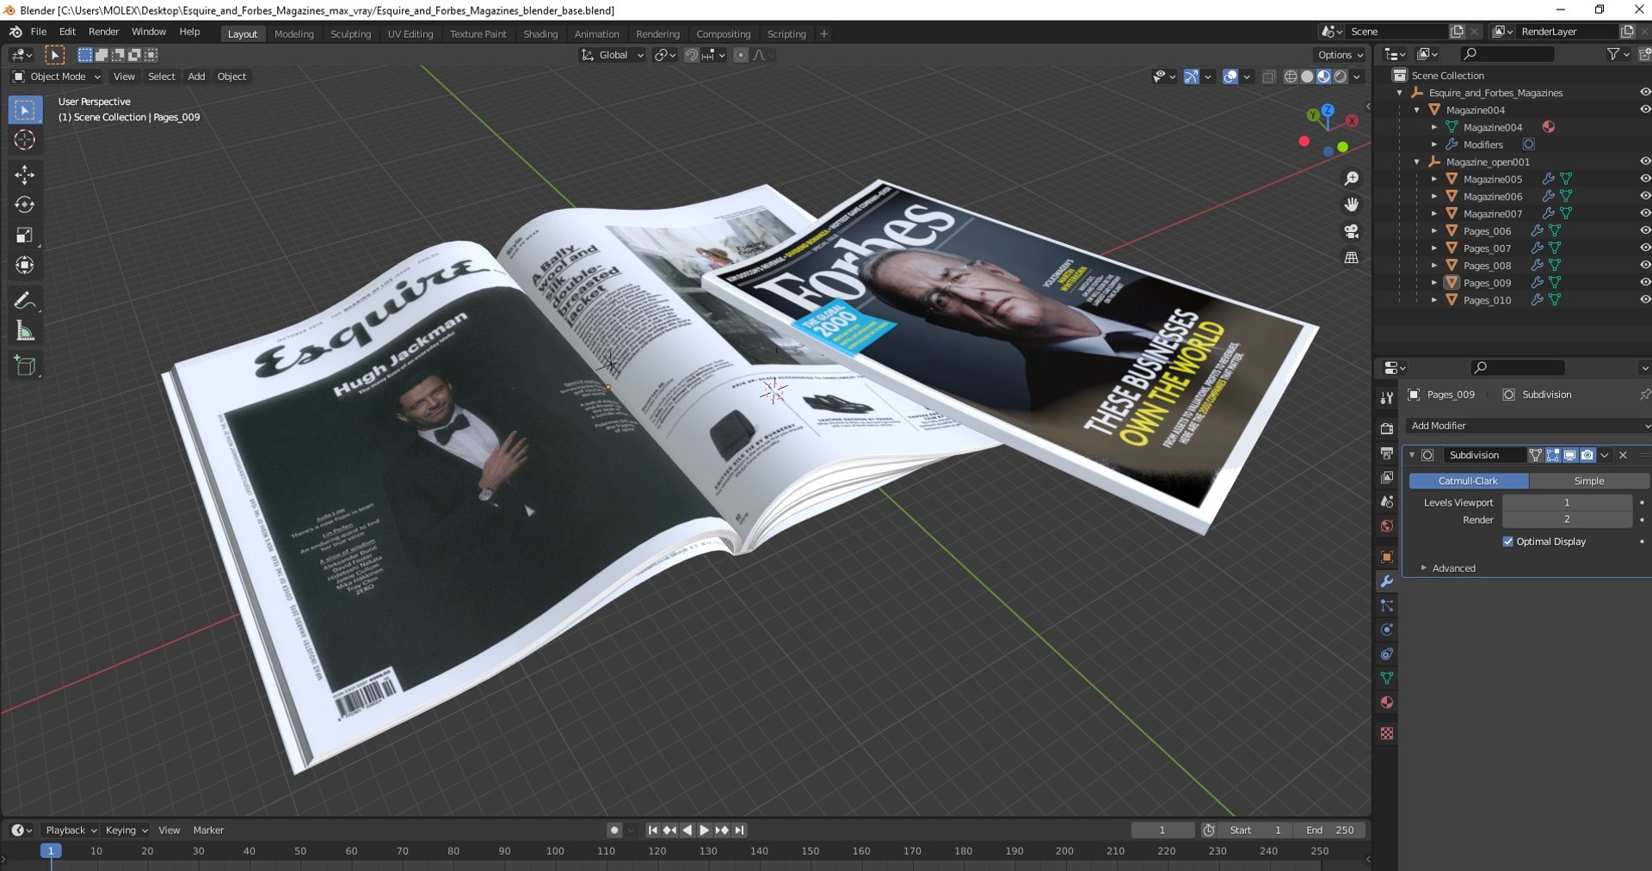Switch to the UV Editing workspace tab
This screenshot has width=1652, height=871.
(x=410, y=34)
